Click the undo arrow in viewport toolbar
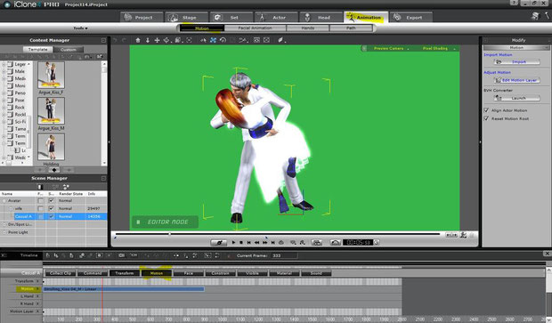Screen dimensions: 552x323 click(x=115, y=40)
